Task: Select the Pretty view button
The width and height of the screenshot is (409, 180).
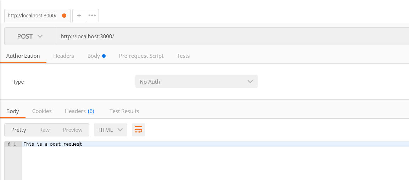Action: click(x=18, y=130)
